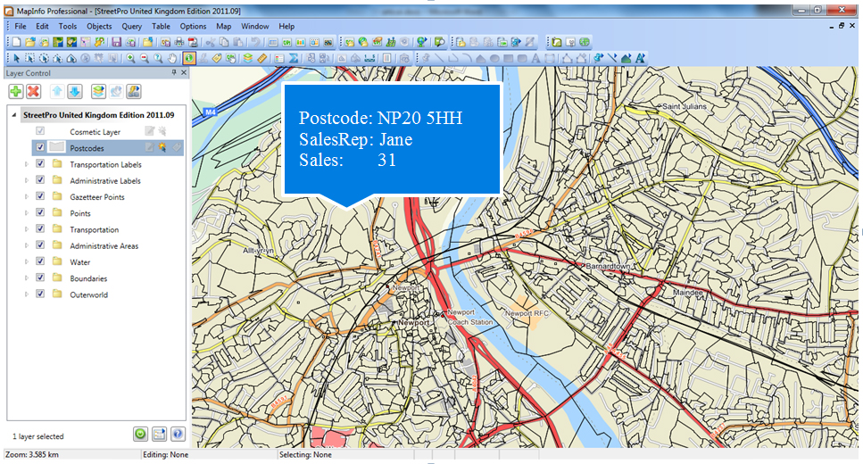The image size is (863, 464).
Task: Open the Text Style icon with arrow
Action: tap(640, 58)
